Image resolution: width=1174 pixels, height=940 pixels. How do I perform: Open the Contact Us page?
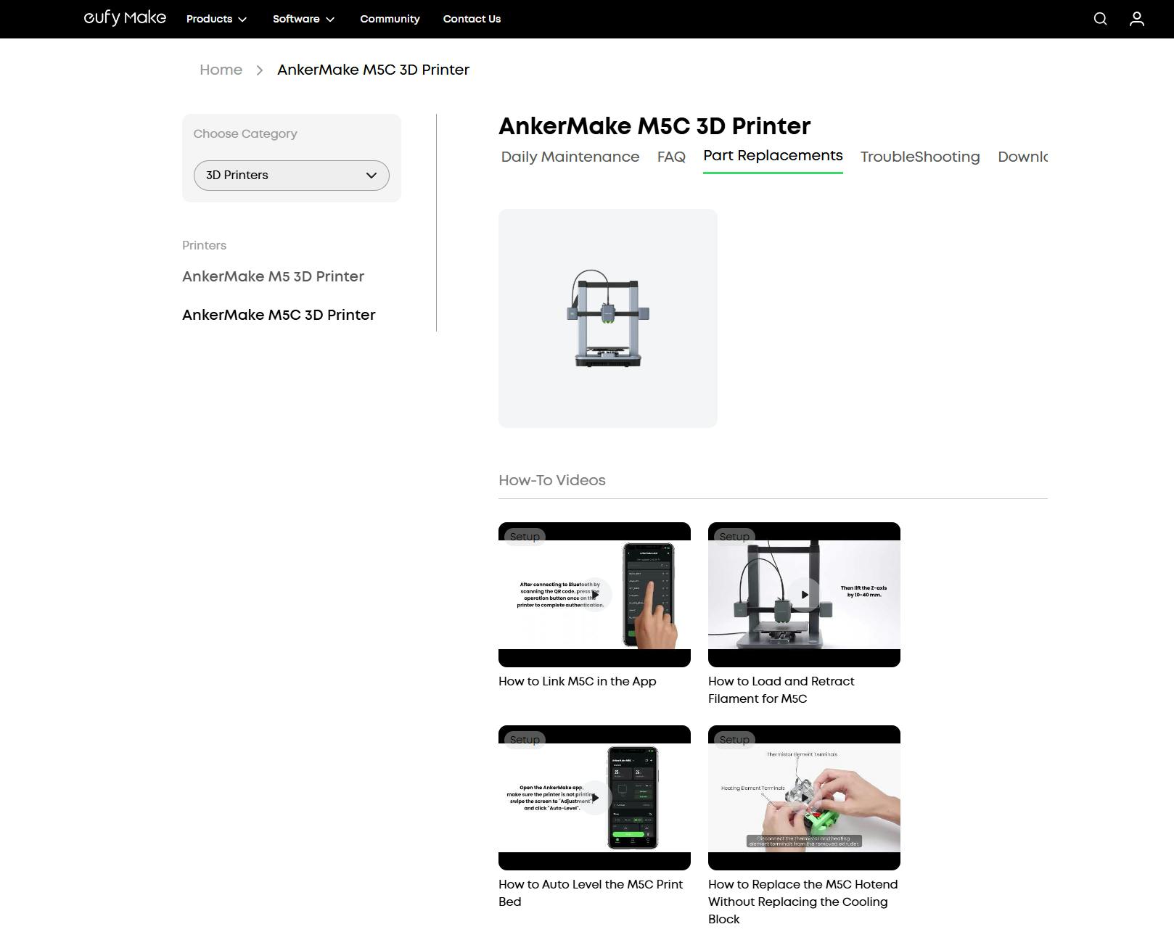pos(472,19)
